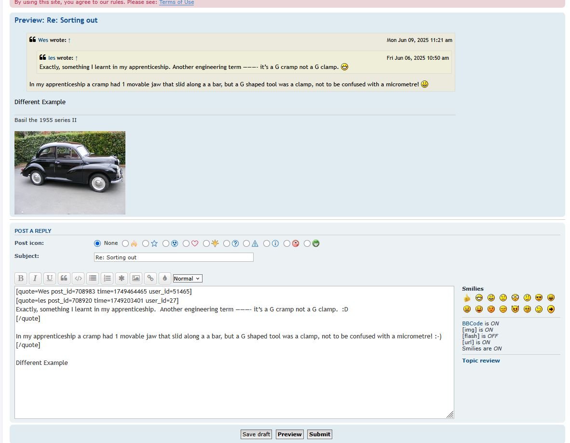Choose the star post icon radio
This screenshot has width=570, height=443.
pos(146,243)
